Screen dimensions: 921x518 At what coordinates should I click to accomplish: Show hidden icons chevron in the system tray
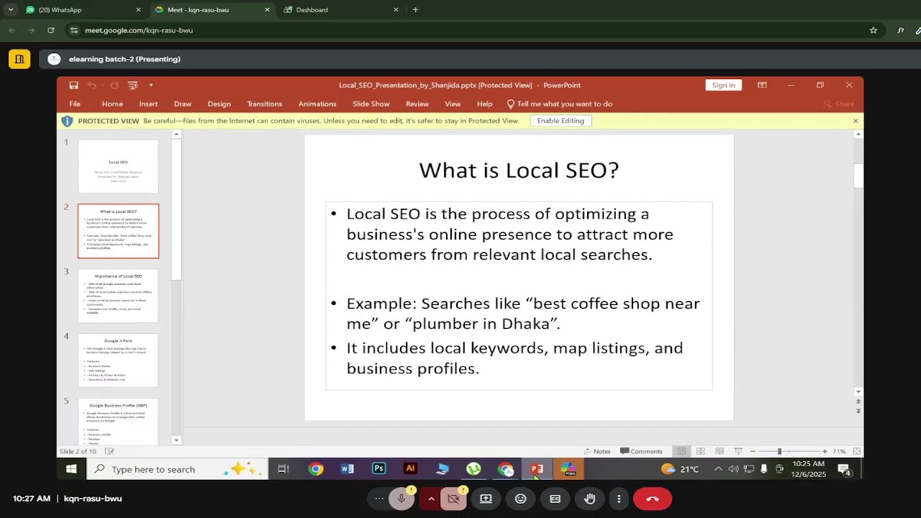pyautogui.click(x=718, y=469)
